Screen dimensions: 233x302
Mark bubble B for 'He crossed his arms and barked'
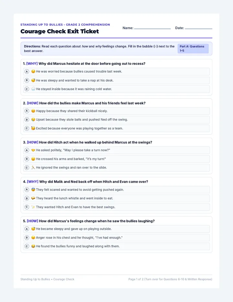tap(27, 159)
